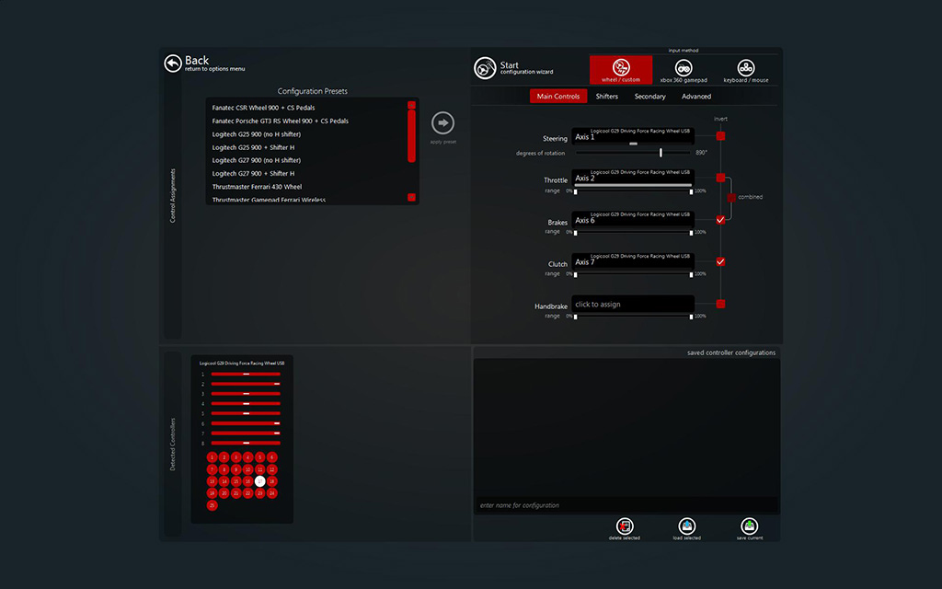Save the current configuration with the save icon
Viewport: 942px width, 589px height.
click(x=750, y=526)
